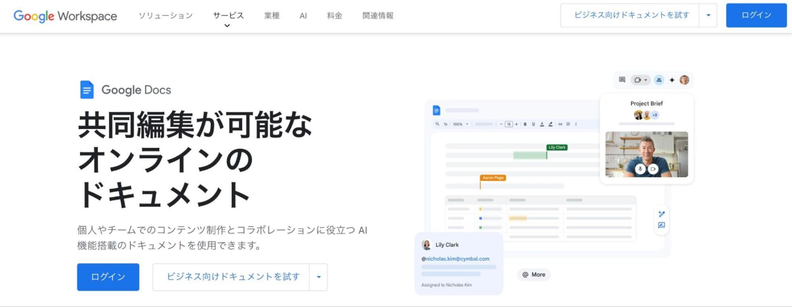Click the hero ログイン button below description
This screenshot has width=792, height=307.
108,277
